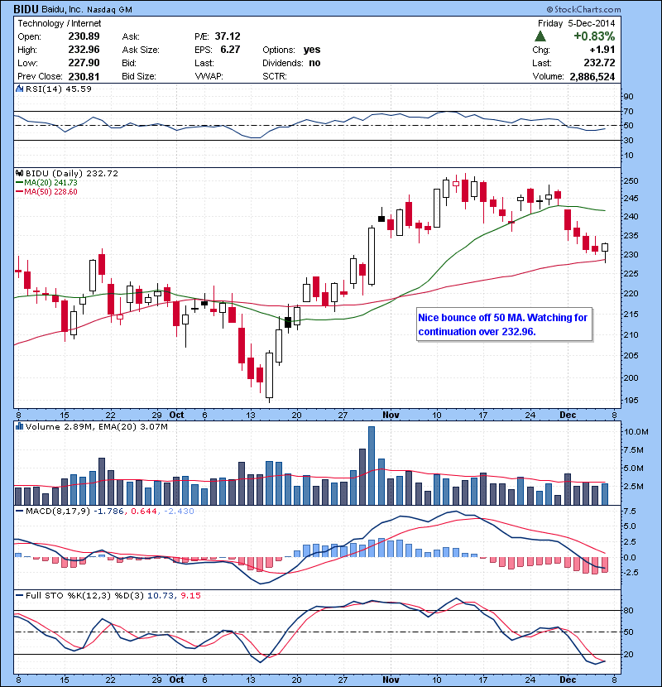
Task: Click the Nasdaq GM exchange label
Action: tap(109, 10)
